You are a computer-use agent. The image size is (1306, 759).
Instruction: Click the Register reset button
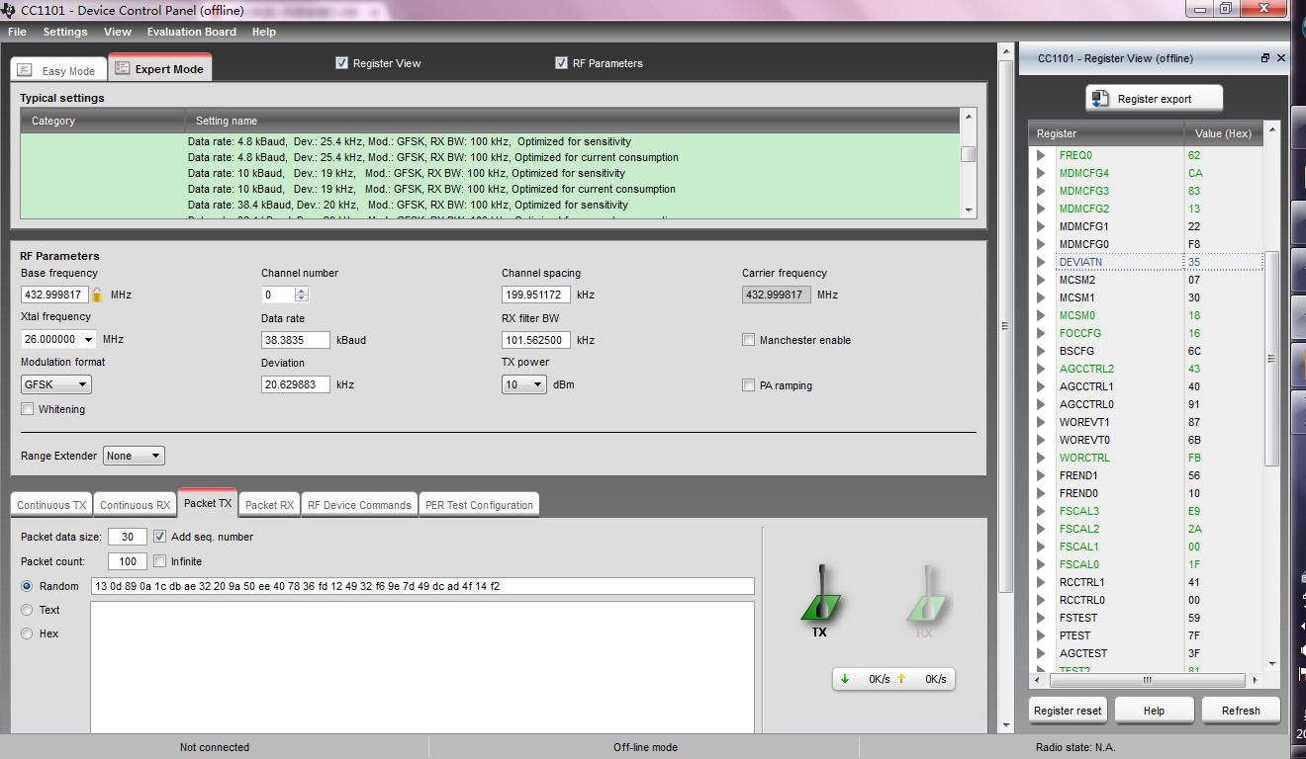(1068, 711)
